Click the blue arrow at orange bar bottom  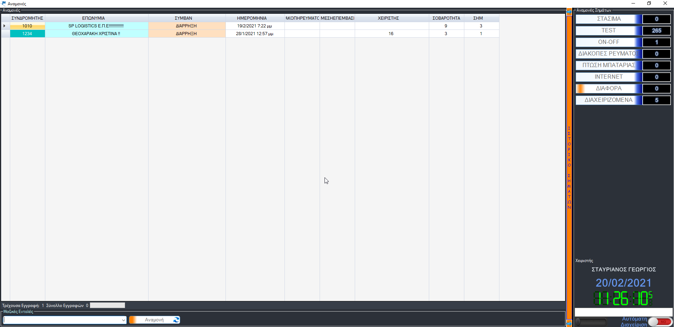[x=569, y=323]
